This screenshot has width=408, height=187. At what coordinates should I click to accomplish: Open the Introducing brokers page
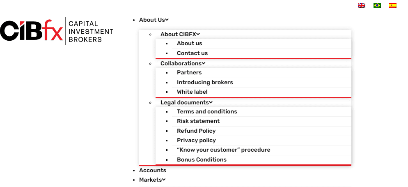pyautogui.click(x=205, y=82)
